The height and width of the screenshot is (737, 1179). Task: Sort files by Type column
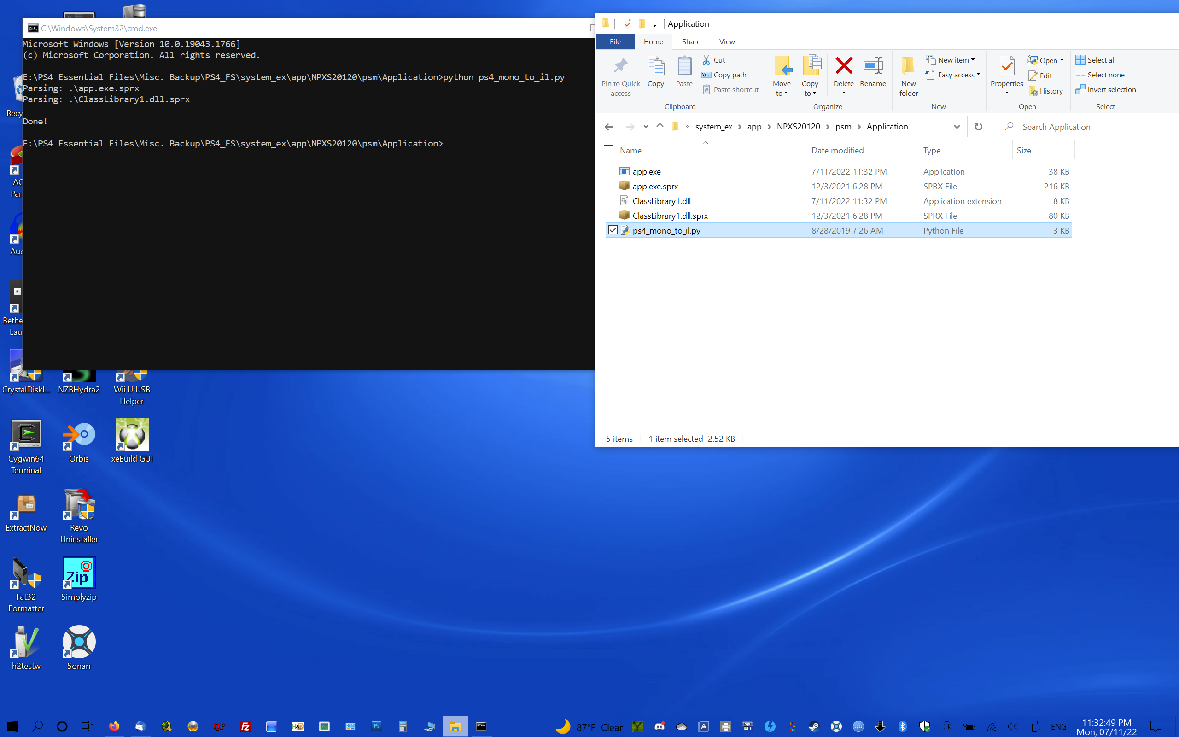pos(965,150)
